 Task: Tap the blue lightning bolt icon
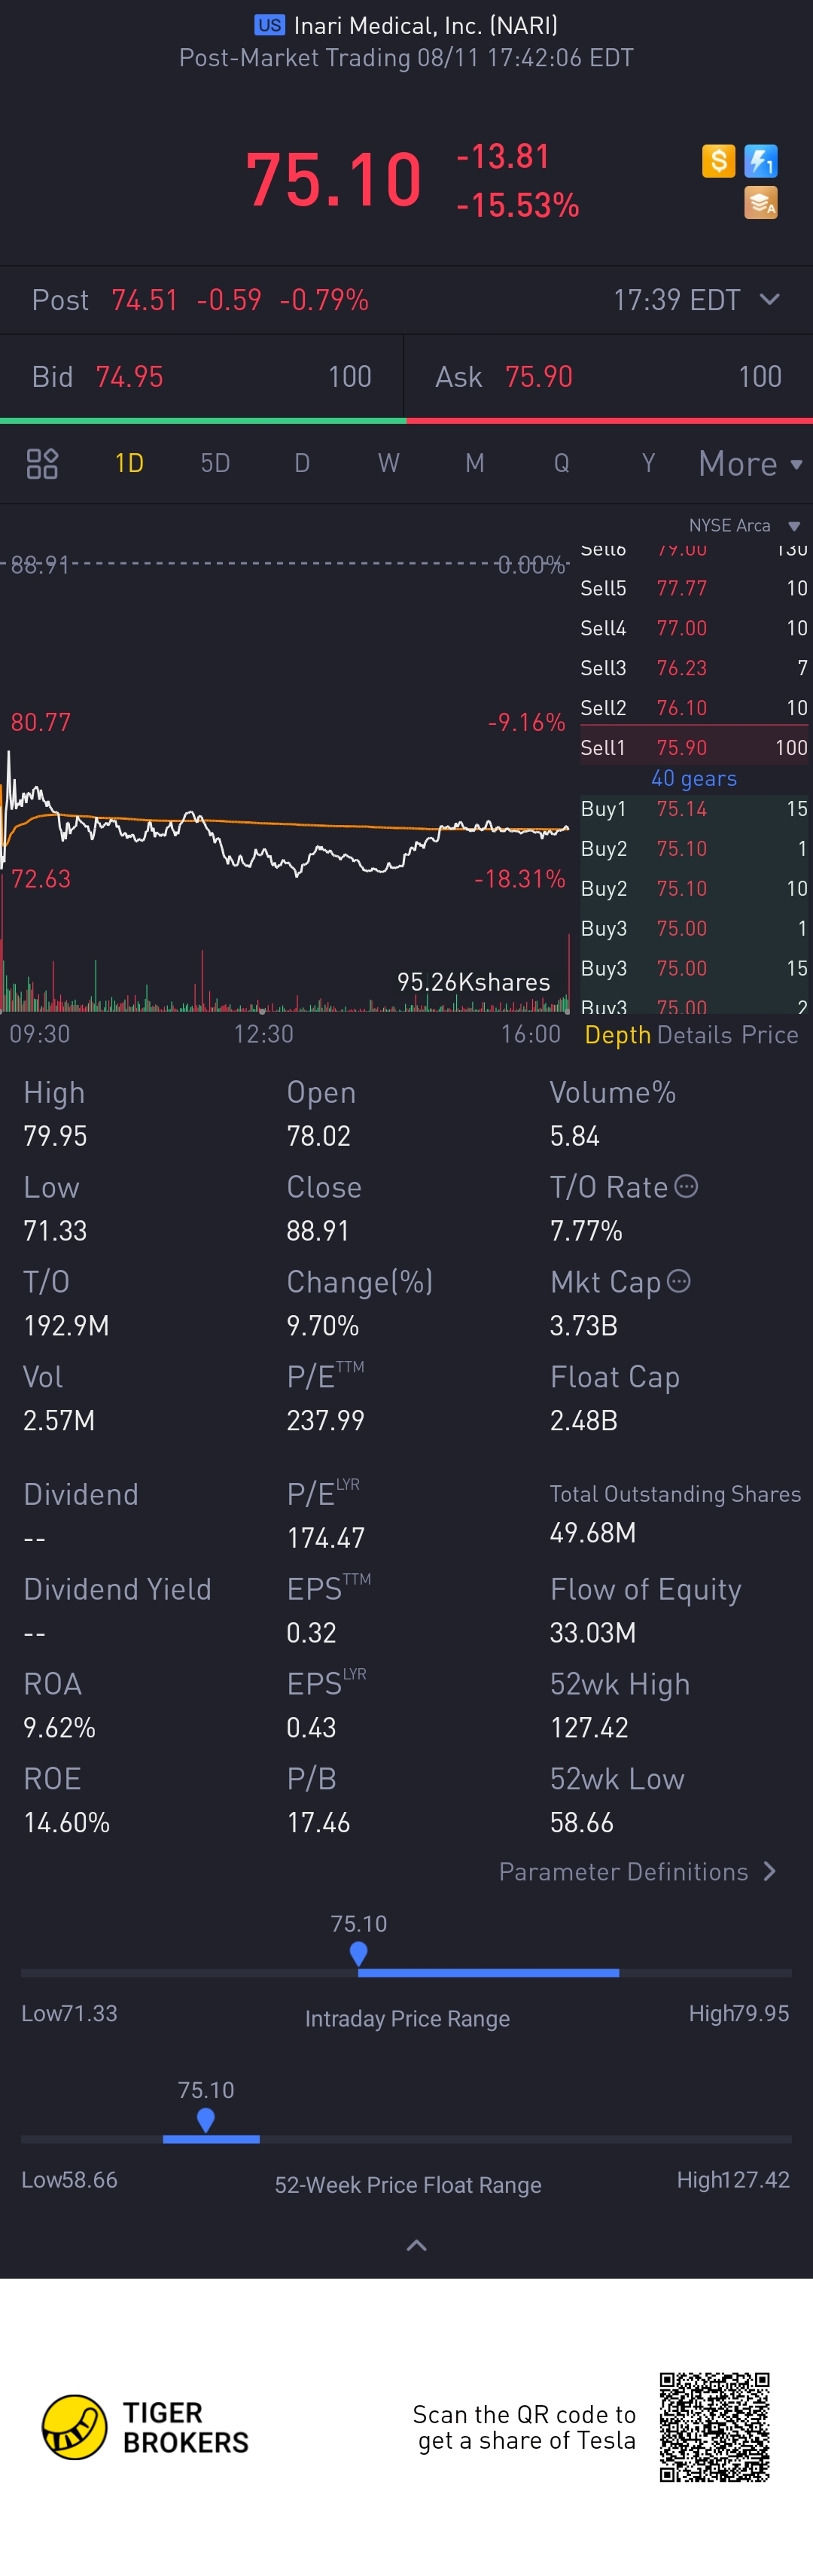point(761,161)
